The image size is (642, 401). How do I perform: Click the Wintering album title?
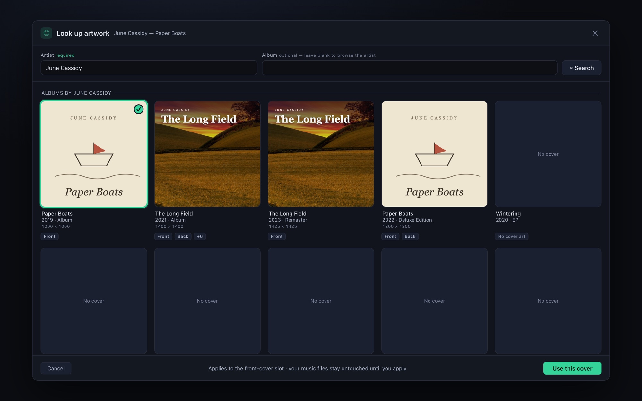tap(508, 214)
